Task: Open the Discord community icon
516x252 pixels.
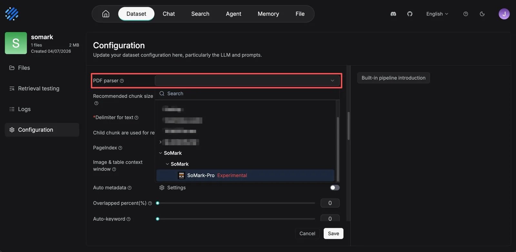Action: [393, 14]
